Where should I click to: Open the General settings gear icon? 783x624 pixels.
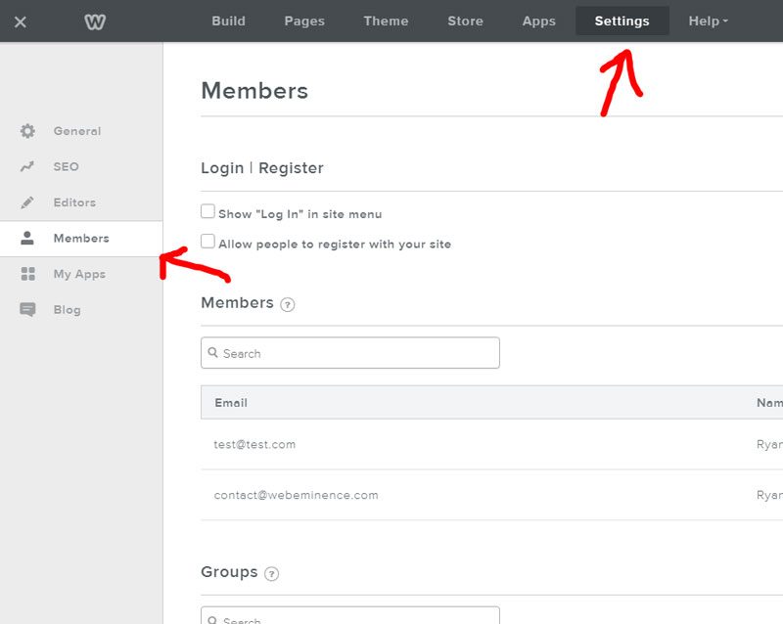pos(28,130)
